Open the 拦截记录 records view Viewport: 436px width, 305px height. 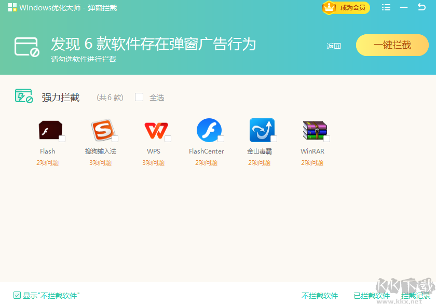coord(416,295)
